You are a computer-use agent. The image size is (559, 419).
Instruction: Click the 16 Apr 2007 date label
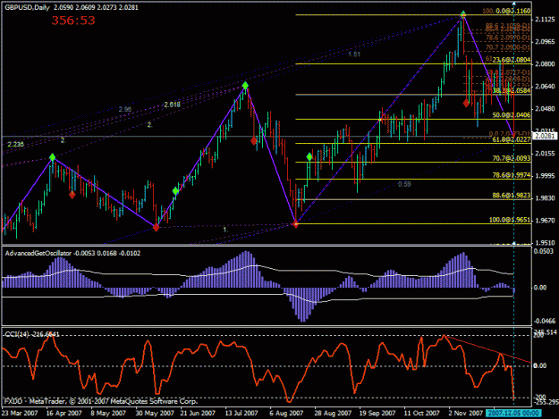[x=64, y=414]
